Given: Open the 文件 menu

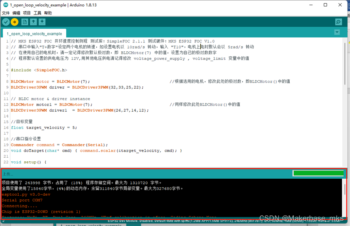Looking at the screenshot, I should coord(6,13).
